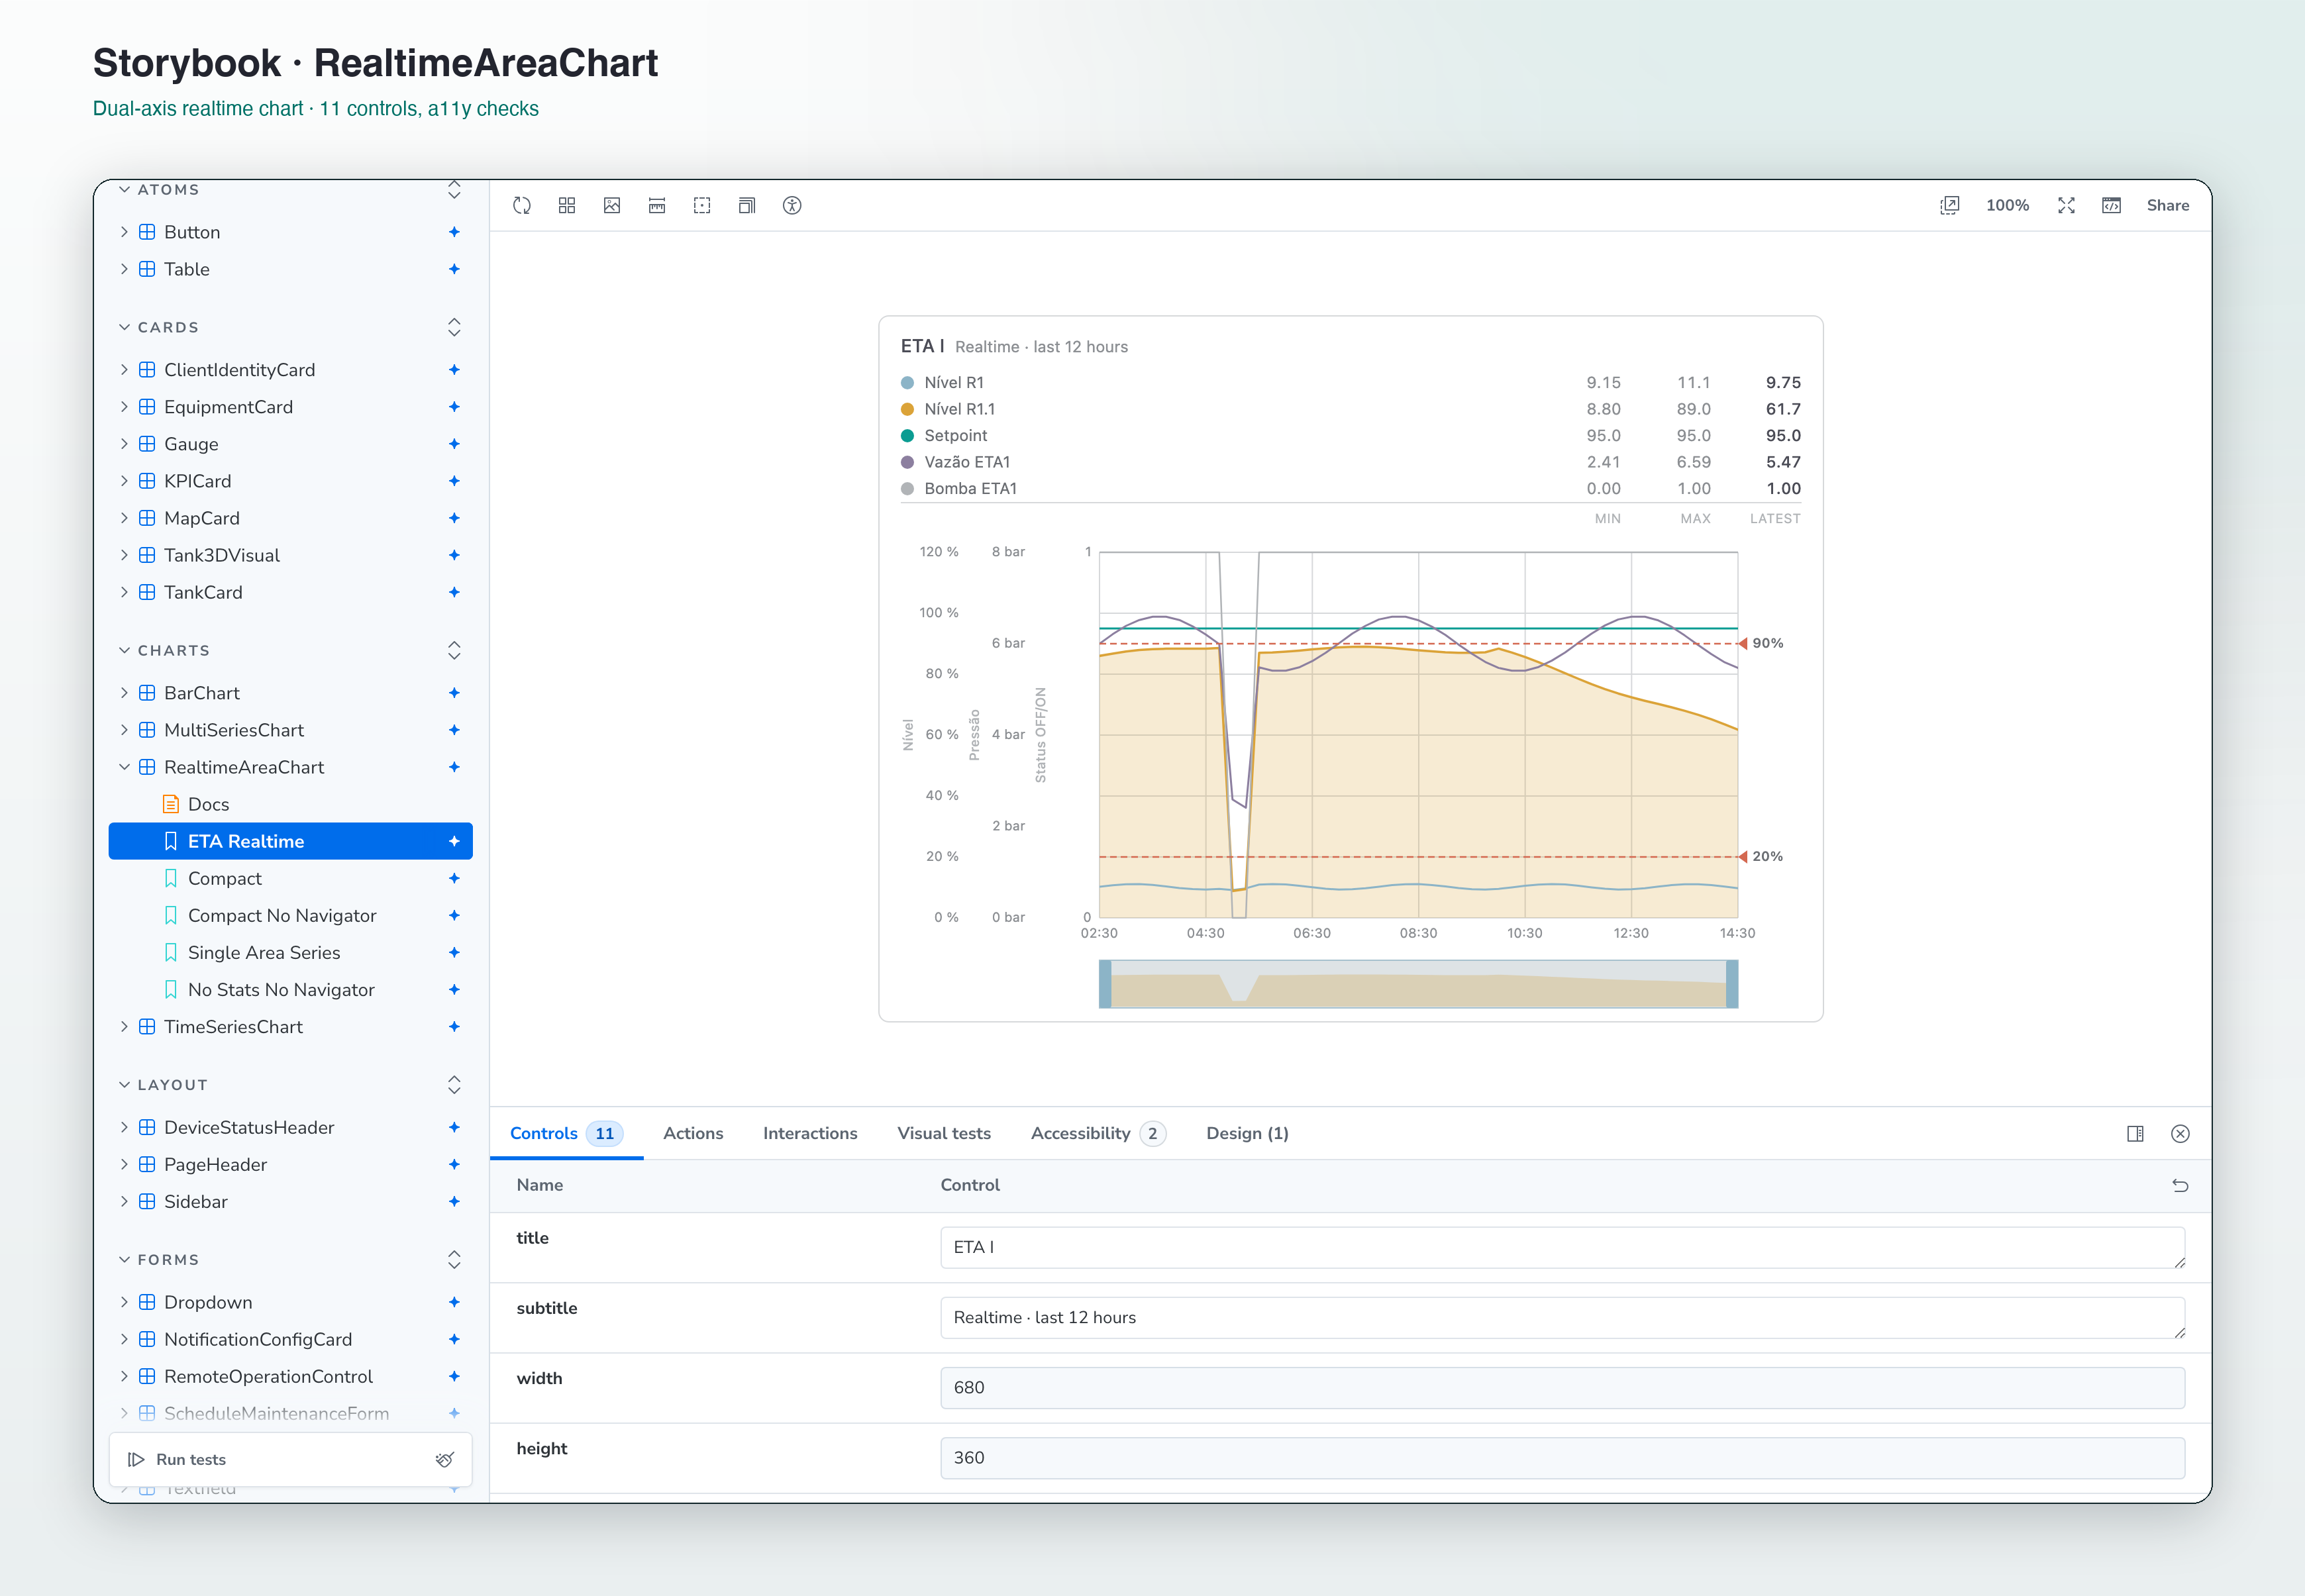2305x1596 pixels.
Task: Change panel orientation icon in addons bar
Action: (x=2135, y=1133)
